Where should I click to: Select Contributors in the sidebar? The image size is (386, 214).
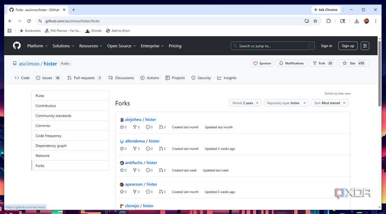pyautogui.click(x=70, y=106)
